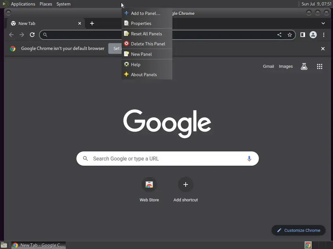The height and width of the screenshot is (249, 333).
Task: Open the Chrome side panel icon
Action: tap(303, 35)
